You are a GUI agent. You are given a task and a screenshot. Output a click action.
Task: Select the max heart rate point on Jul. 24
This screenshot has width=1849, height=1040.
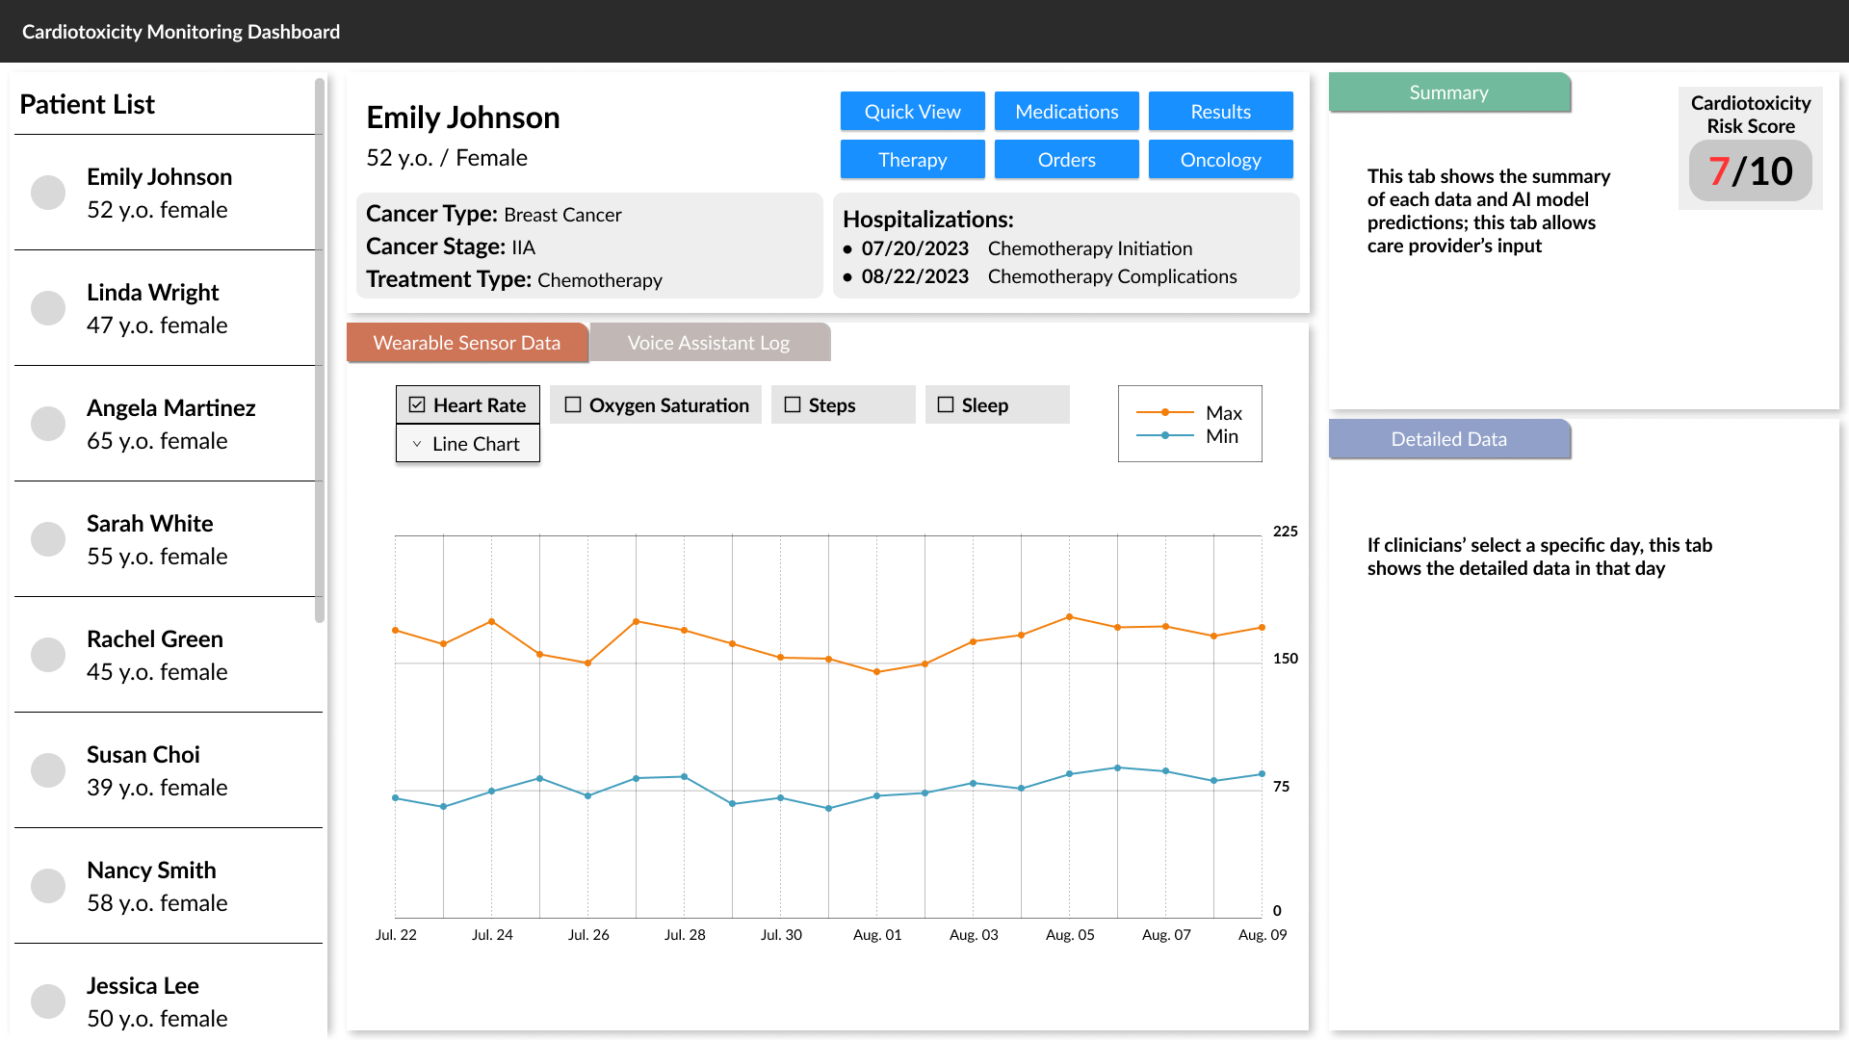pyautogui.click(x=492, y=622)
